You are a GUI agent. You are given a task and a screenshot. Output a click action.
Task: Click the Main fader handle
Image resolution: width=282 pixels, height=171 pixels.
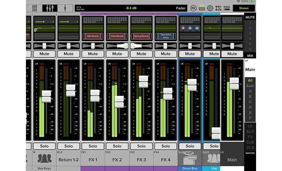click(x=234, y=83)
